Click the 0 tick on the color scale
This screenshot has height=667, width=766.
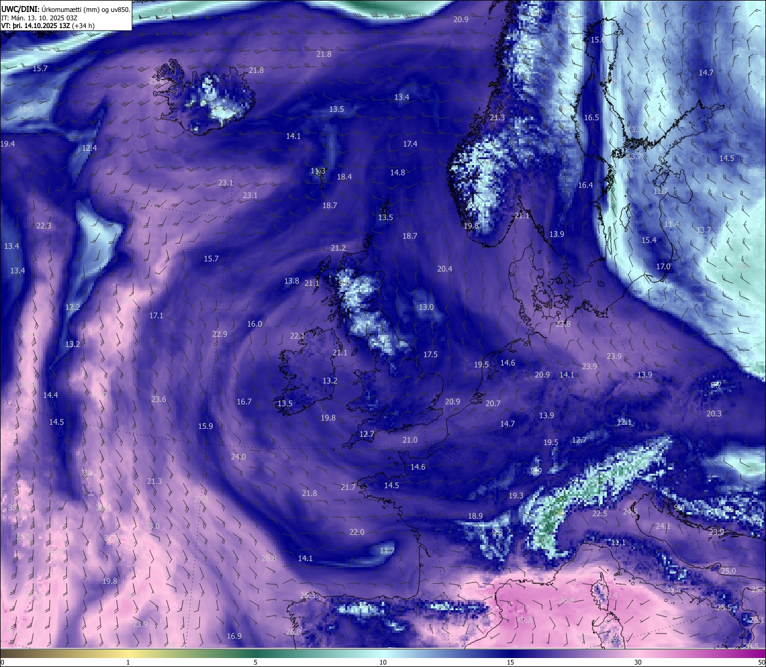pyautogui.click(x=2, y=662)
